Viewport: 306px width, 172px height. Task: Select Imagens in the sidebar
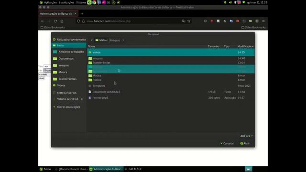coord(69,65)
